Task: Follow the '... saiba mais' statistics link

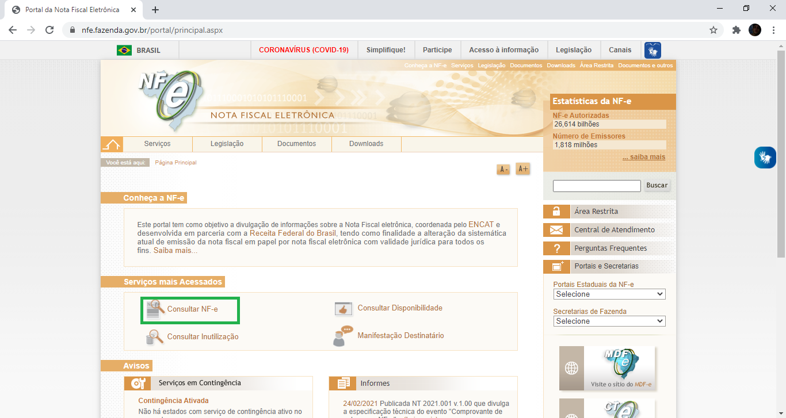Action: pyautogui.click(x=644, y=157)
